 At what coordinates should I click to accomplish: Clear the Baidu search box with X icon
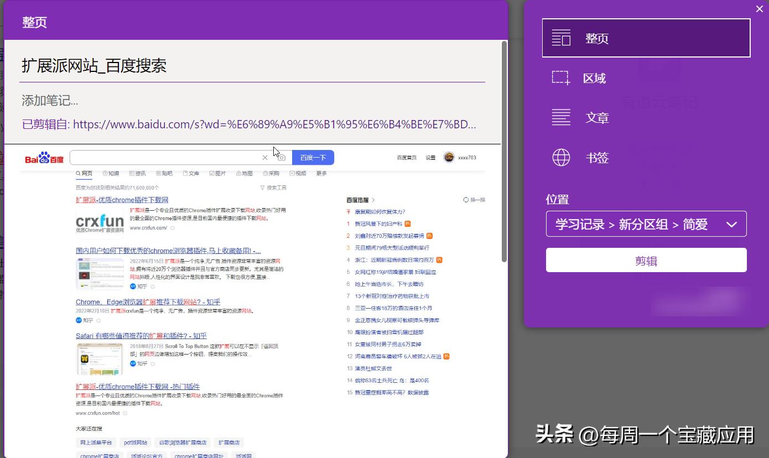point(265,158)
